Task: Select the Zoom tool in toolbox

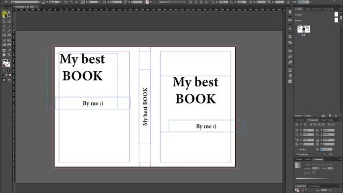Action: [x=9, y=55]
